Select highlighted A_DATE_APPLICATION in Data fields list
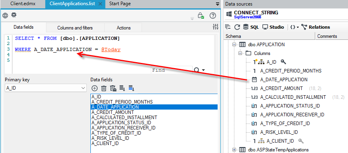348x153 pixels. coord(154,107)
